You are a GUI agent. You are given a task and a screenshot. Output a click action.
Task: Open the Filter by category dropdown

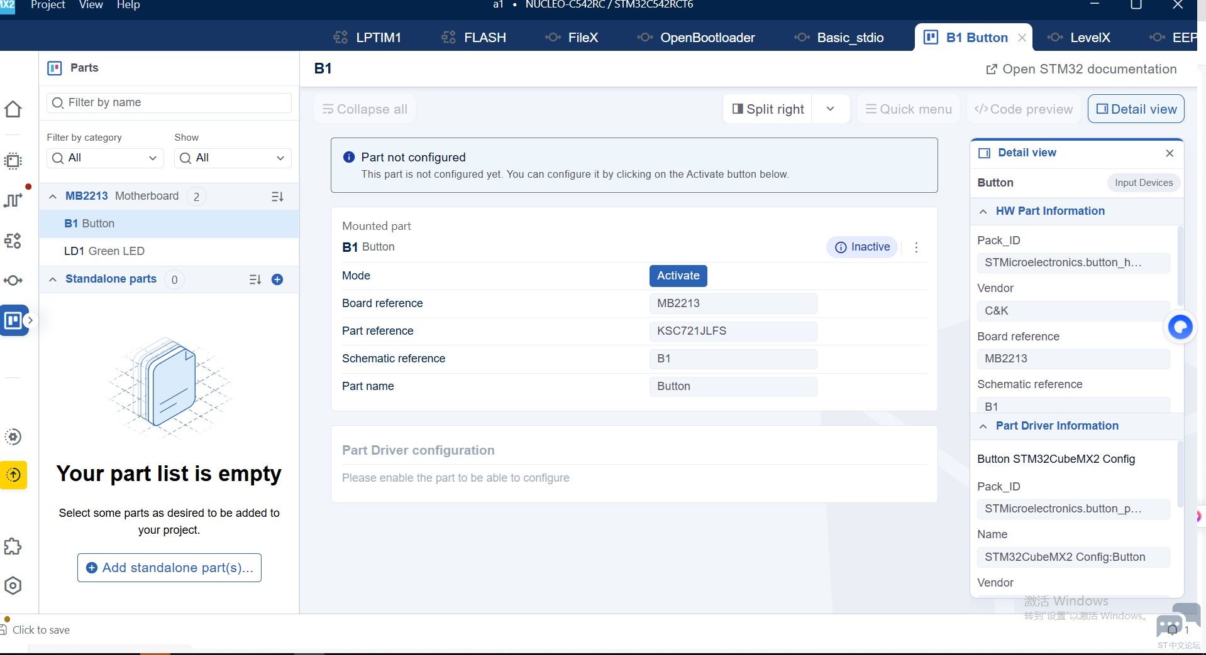105,158
